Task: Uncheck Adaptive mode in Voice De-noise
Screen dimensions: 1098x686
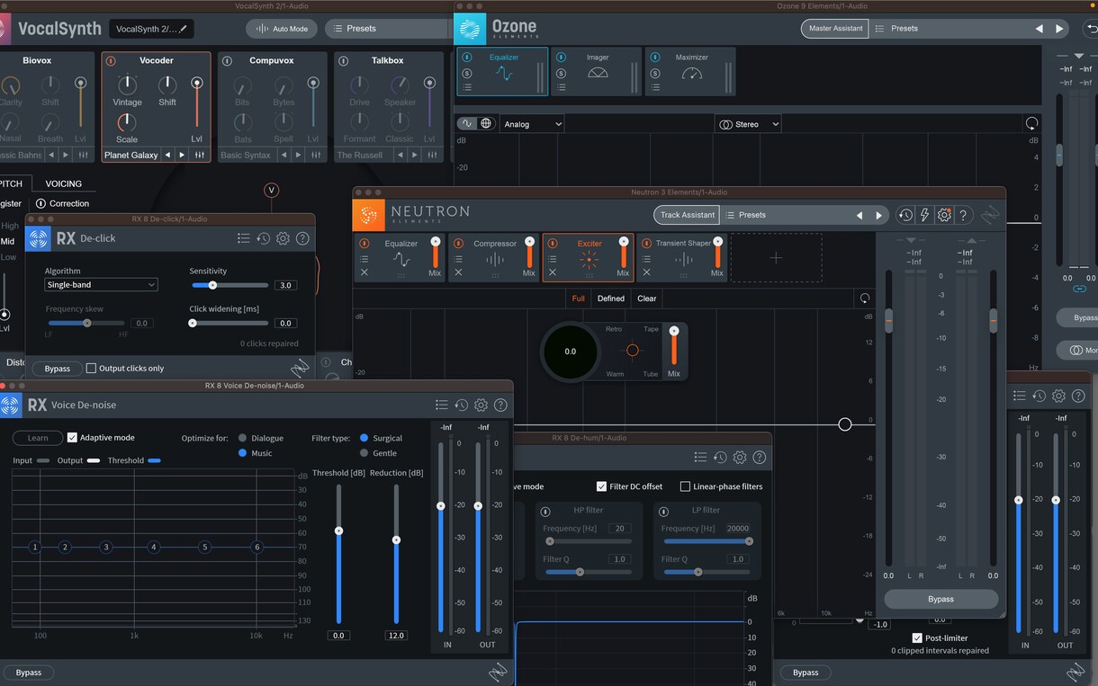Action: 72,438
